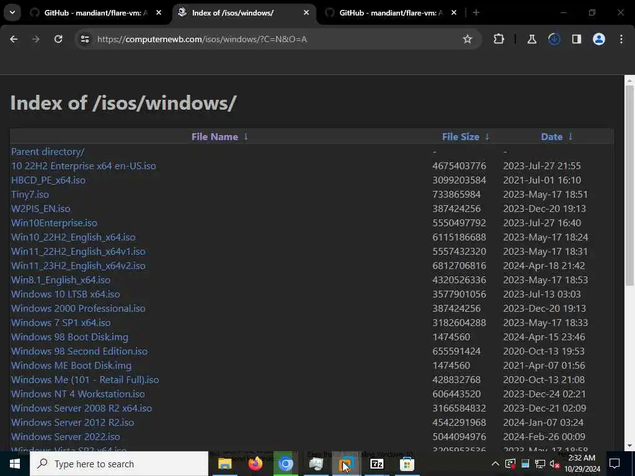
Task: Open the browser Extensions puzzle icon
Action: click(x=499, y=39)
